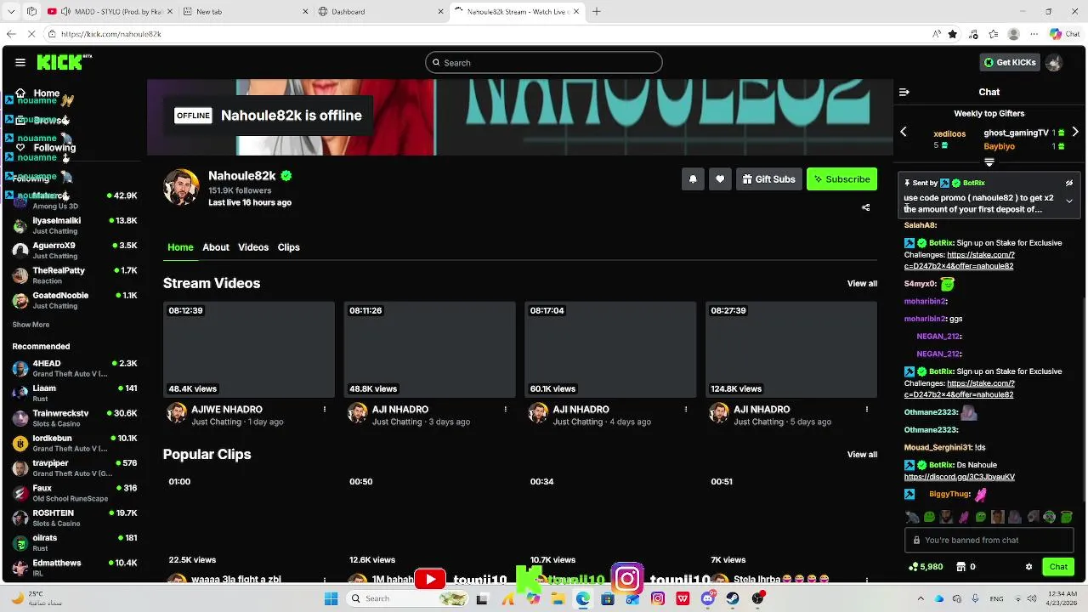The width and height of the screenshot is (1088, 612).
Task: Open the GoatedNoobie sidebar channel
Action: coord(75,300)
